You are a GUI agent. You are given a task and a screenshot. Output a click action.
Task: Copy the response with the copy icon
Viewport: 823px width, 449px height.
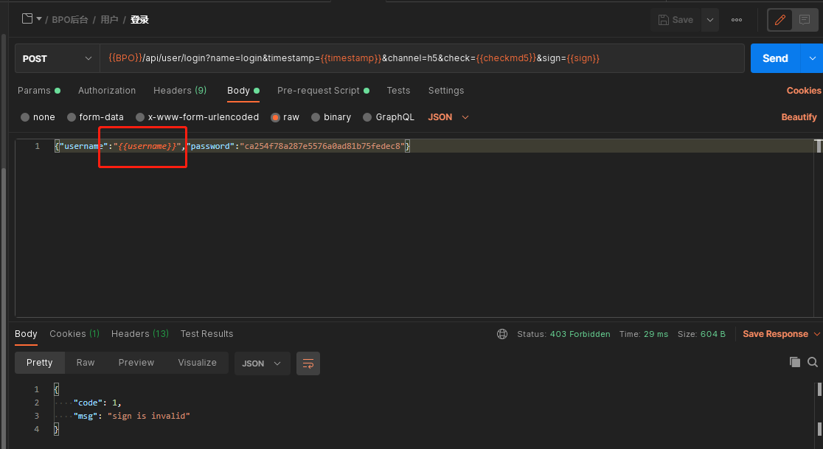coord(795,362)
